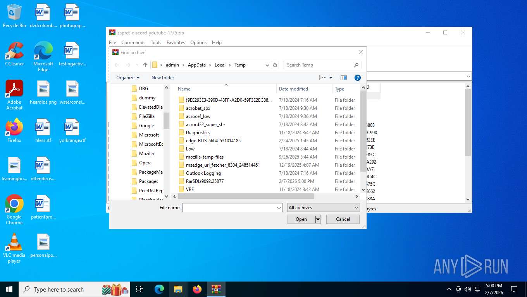Select the heardlos.png desktop file
This screenshot has width=527, height=297.
point(43,92)
